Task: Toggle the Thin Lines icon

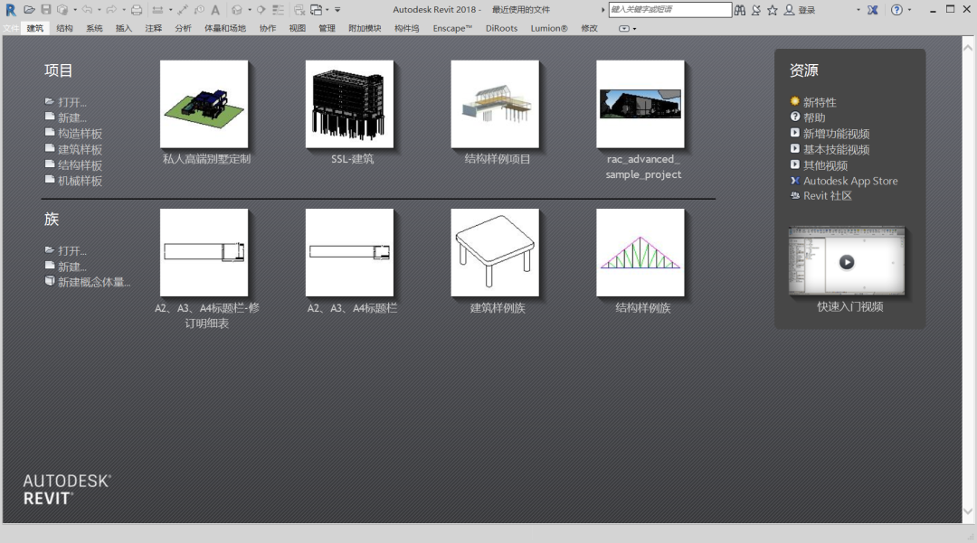Action: pos(278,10)
